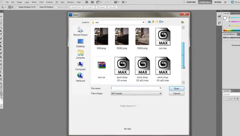Open the Normal blend mode dropdown
This screenshot has height=136, width=240.
232,95
